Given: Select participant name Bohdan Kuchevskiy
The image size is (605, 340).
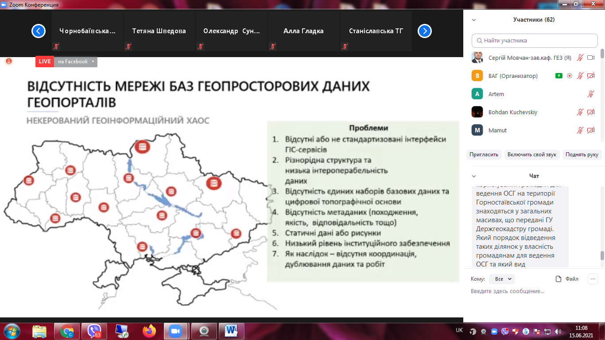Looking at the screenshot, I should tap(513, 112).
